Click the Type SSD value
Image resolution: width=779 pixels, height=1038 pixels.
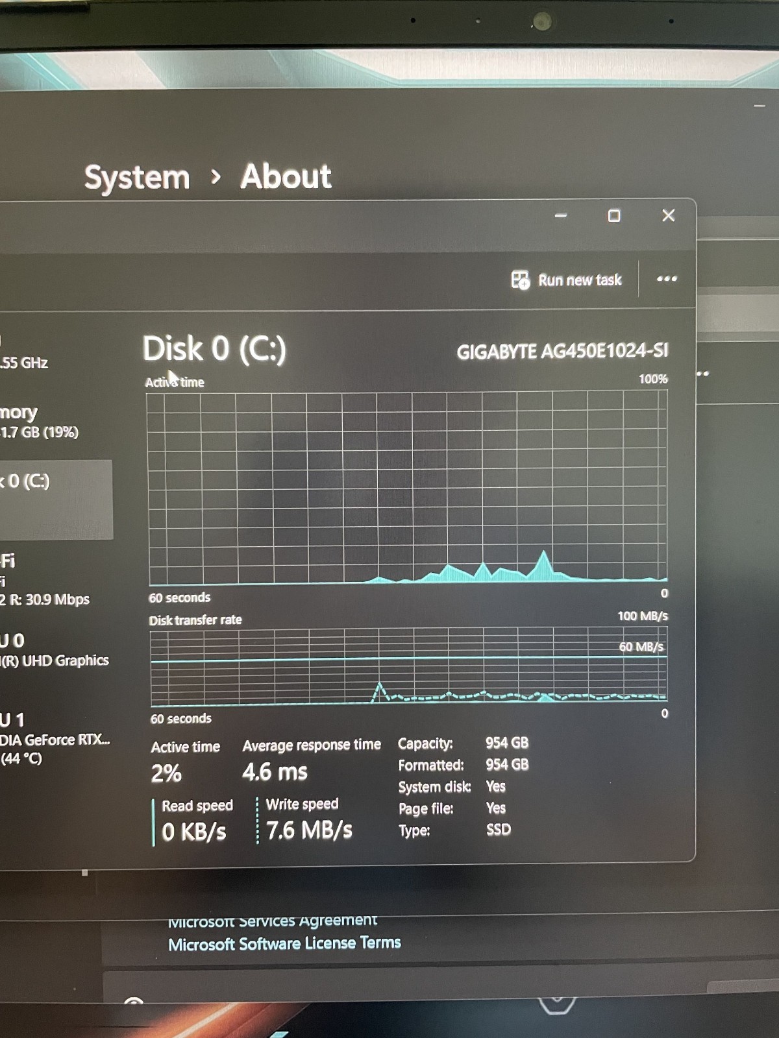click(x=499, y=830)
